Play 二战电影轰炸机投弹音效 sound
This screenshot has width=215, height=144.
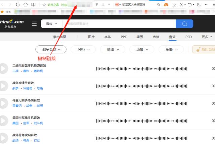pos(3,68)
